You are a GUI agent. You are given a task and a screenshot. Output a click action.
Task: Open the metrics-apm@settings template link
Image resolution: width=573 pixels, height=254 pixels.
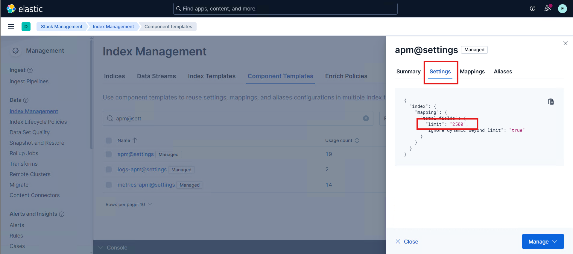(146, 185)
